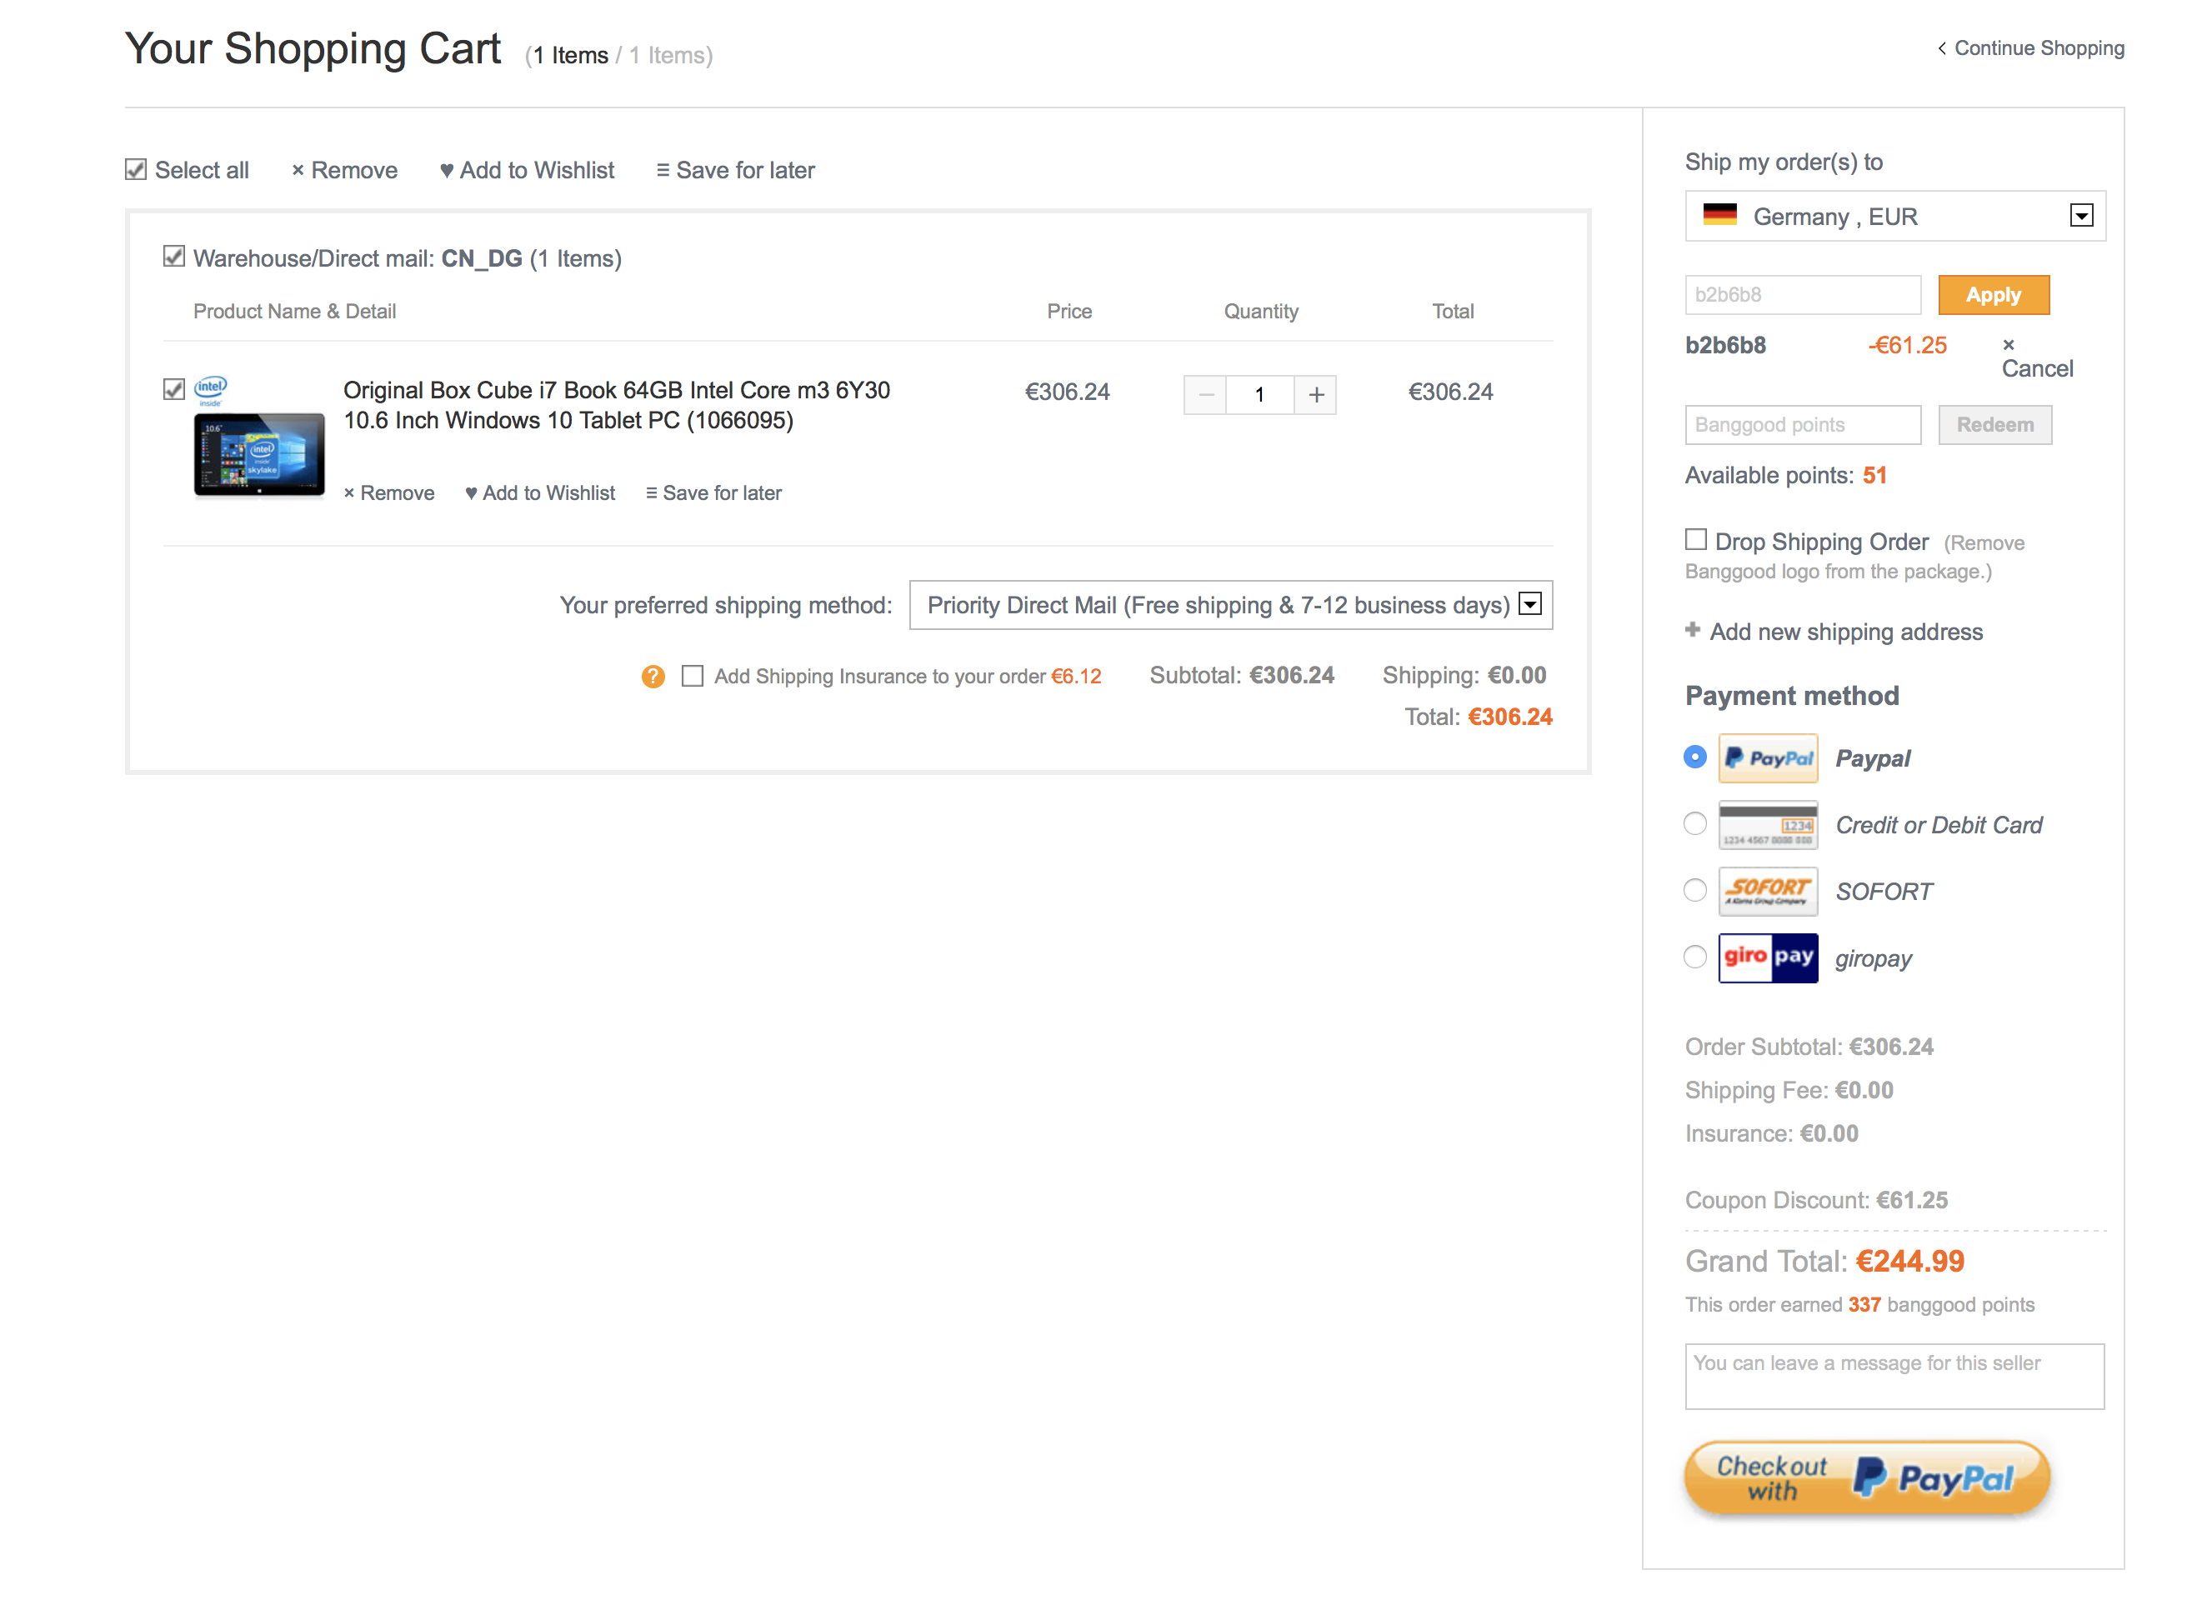The image size is (2207, 1605).
Task: Enable Add Shipping Insurance checkbox
Action: point(692,676)
